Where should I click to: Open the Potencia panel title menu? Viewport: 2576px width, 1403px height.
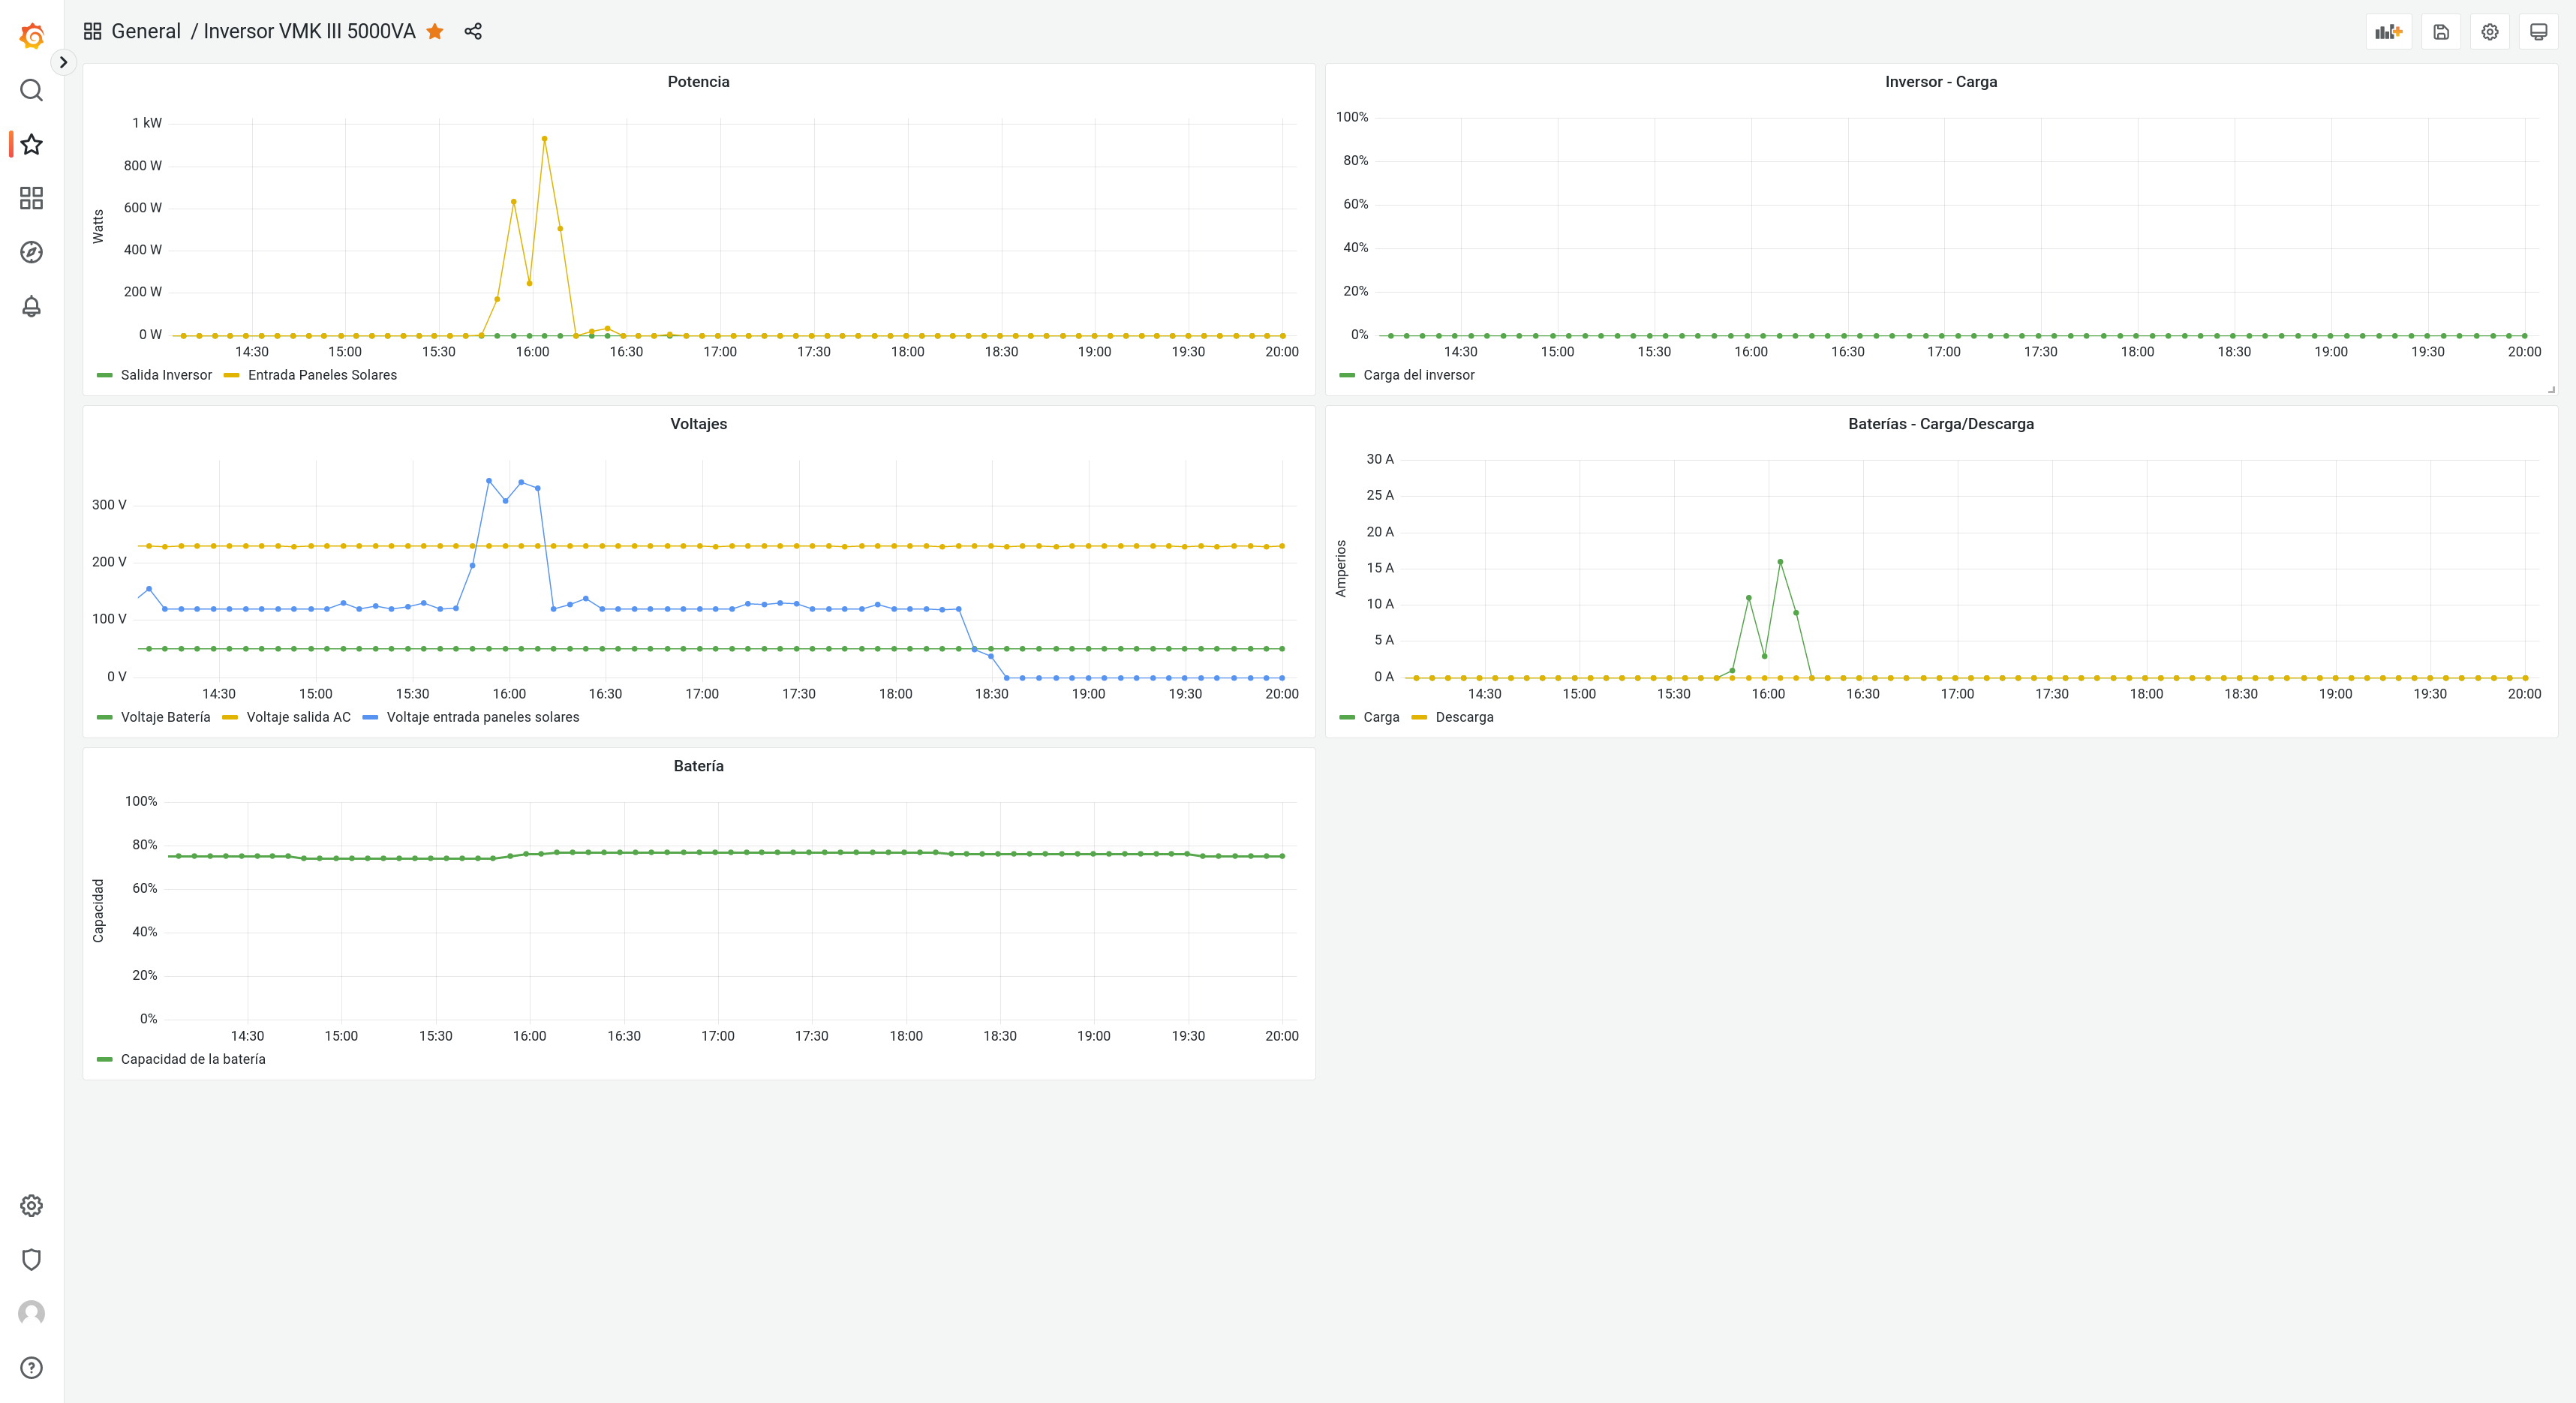tap(698, 82)
